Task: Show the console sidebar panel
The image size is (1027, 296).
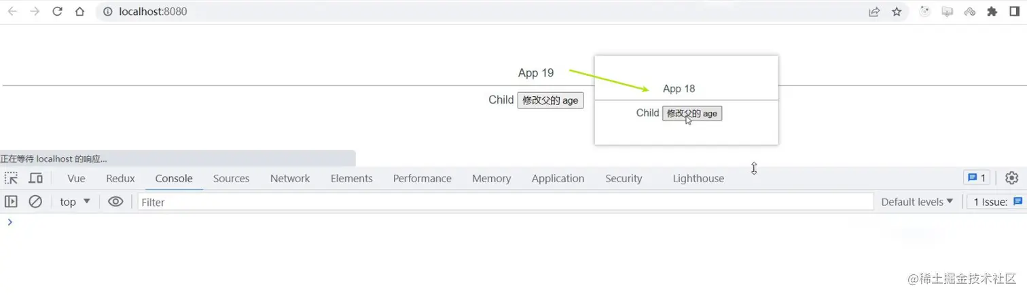Action: tap(11, 202)
